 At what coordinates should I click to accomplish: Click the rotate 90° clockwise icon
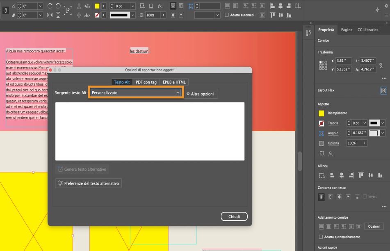pos(50,6)
